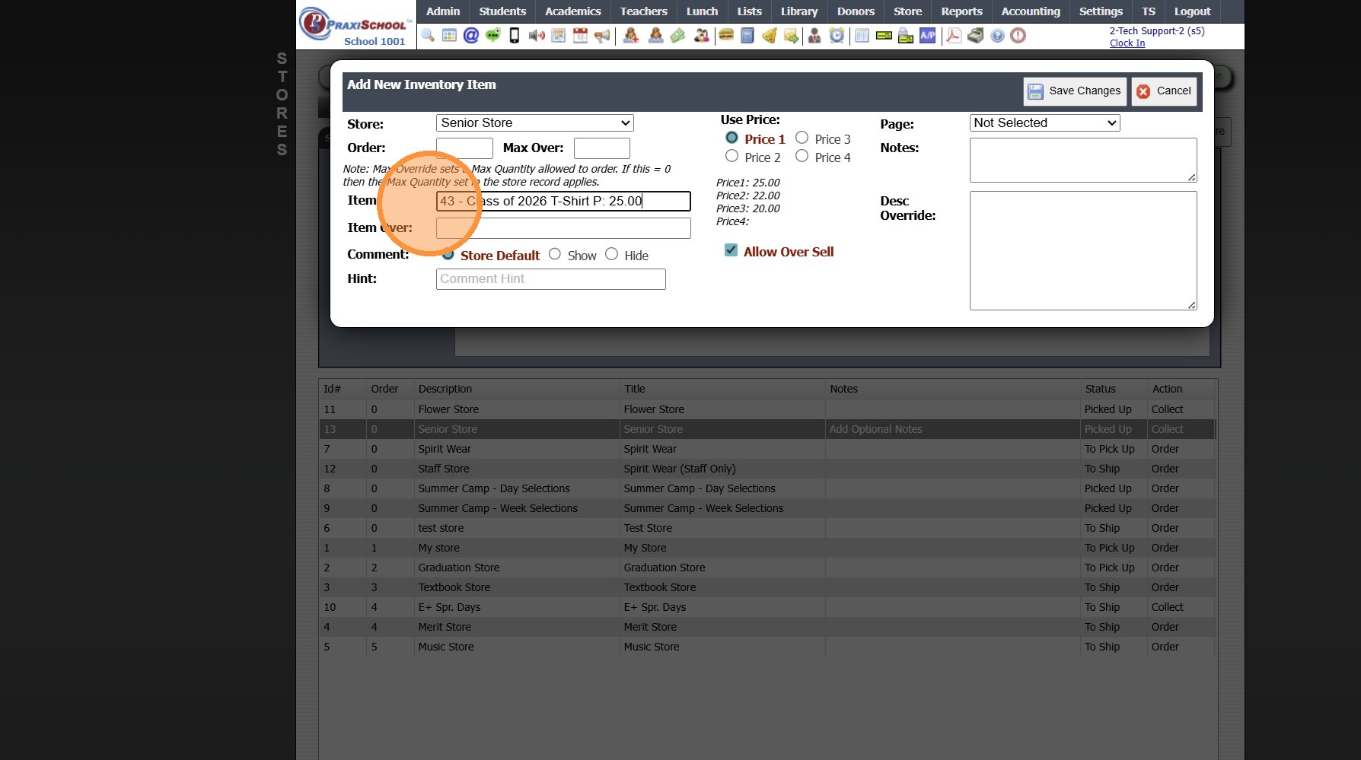Open the Students menu
The width and height of the screenshot is (1361, 760).
pos(502,11)
